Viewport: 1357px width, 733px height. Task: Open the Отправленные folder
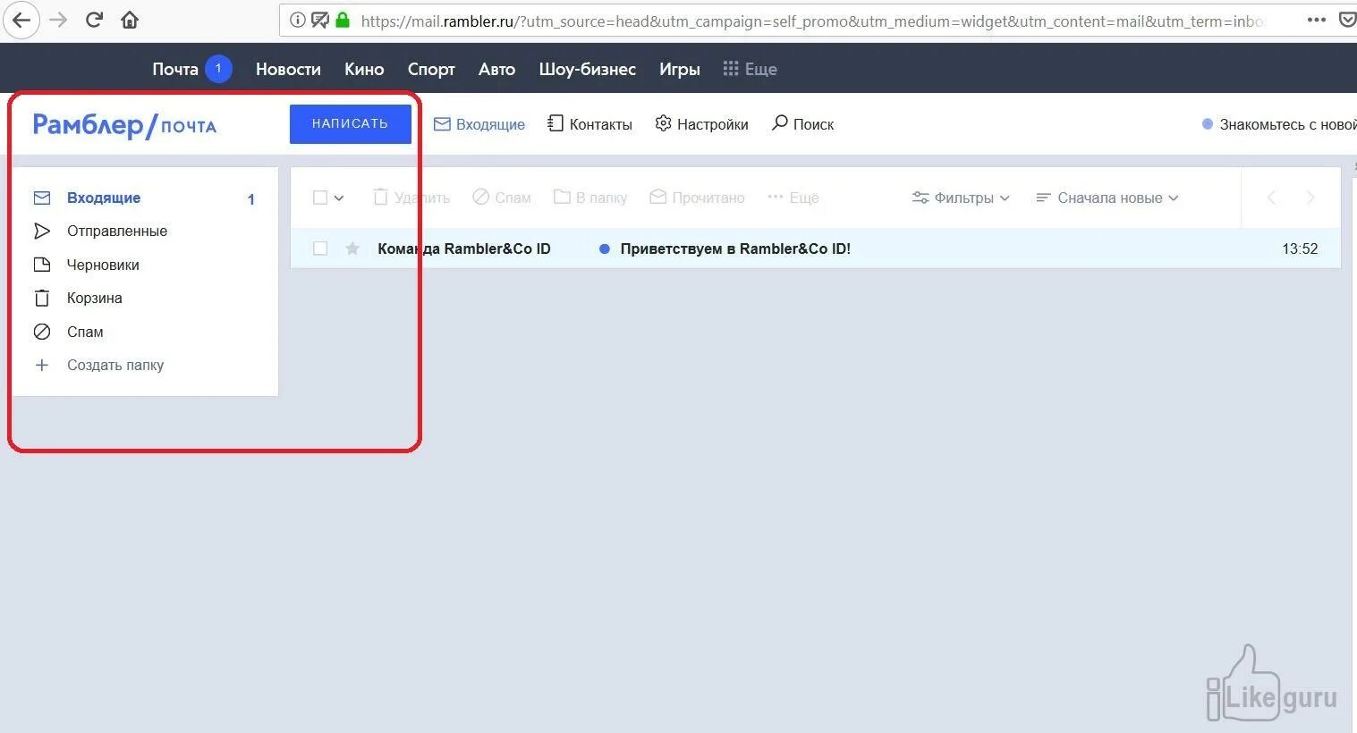click(x=117, y=231)
